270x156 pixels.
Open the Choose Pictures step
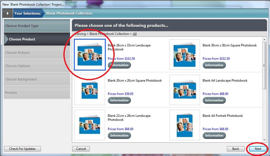pos(37,53)
